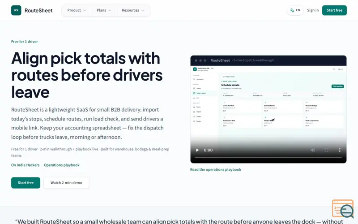Screen dimensions: 358x224
Task: Open the video fullscreen icon
Action: click(x=326, y=150)
